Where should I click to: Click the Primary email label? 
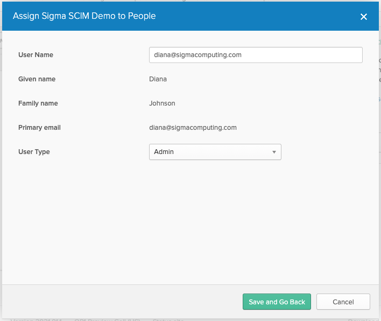tap(39, 128)
